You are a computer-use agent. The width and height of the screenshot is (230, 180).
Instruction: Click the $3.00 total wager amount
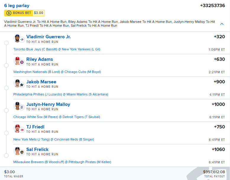pos(9,172)
